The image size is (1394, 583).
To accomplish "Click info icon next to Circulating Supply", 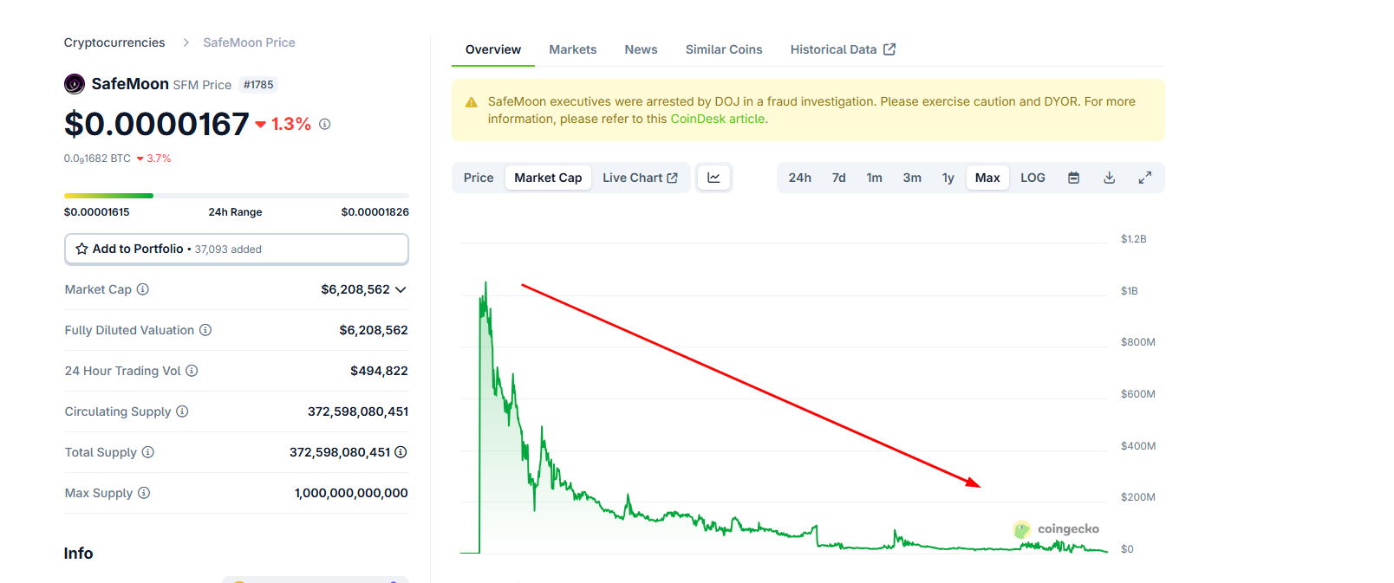I will click(182, 411).
